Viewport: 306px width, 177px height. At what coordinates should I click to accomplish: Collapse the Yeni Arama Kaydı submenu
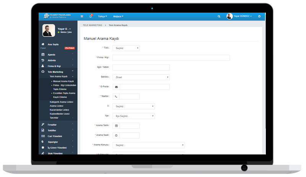(x=73, y=76)
